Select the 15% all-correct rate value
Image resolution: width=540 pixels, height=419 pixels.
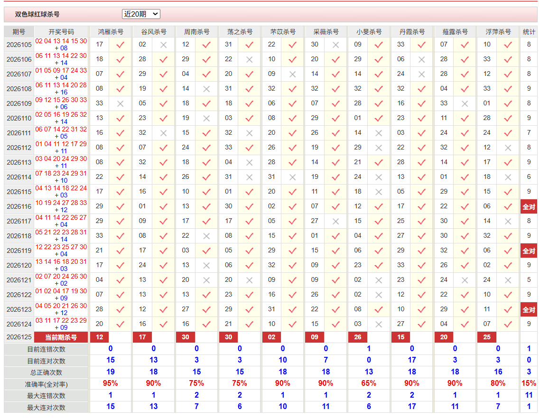[529, 383]
